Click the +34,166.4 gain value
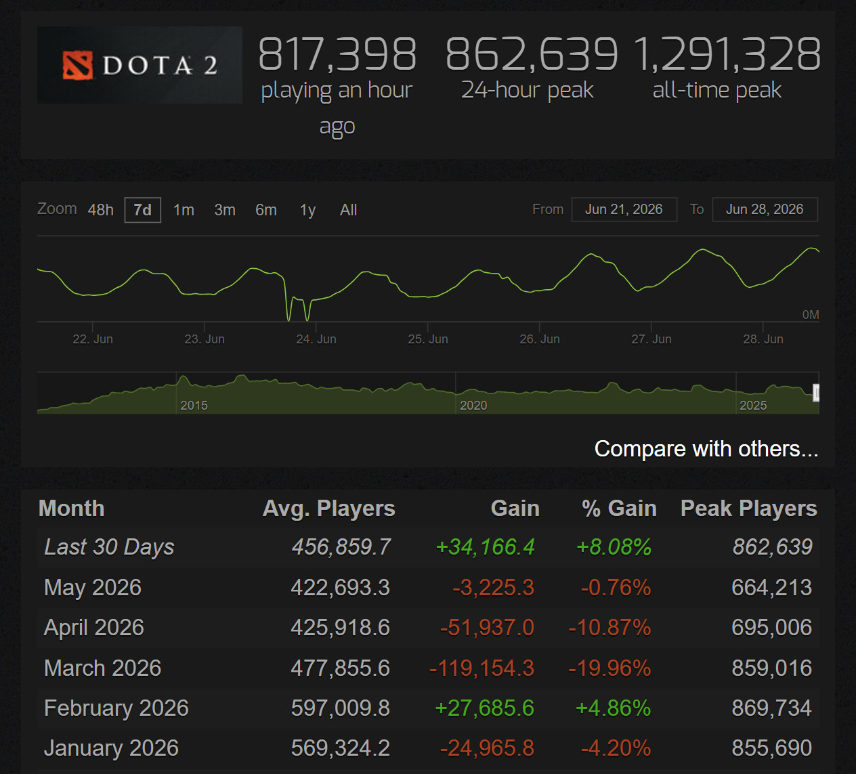Screen dimensions: 856x774 coord(485,546)
